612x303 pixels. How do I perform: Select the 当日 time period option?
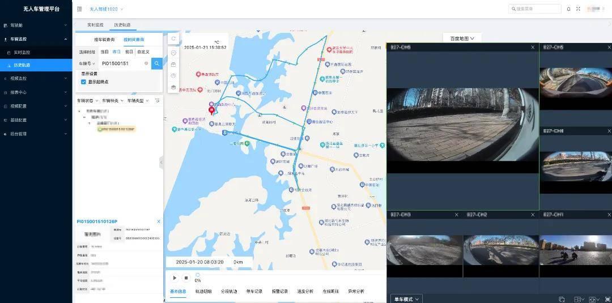click(x=104, y=52)
